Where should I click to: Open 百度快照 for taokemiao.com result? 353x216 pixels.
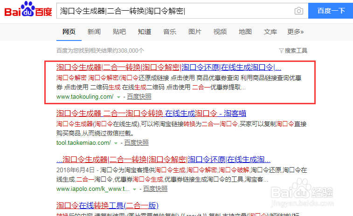coord(137,143)
